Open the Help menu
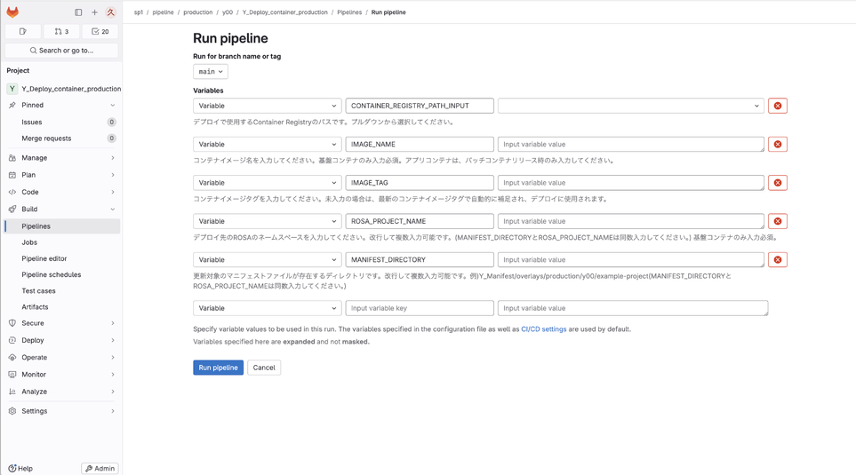The width and height of the screenshot is (856, 475). pyautogui.click(x=20, y=469)
